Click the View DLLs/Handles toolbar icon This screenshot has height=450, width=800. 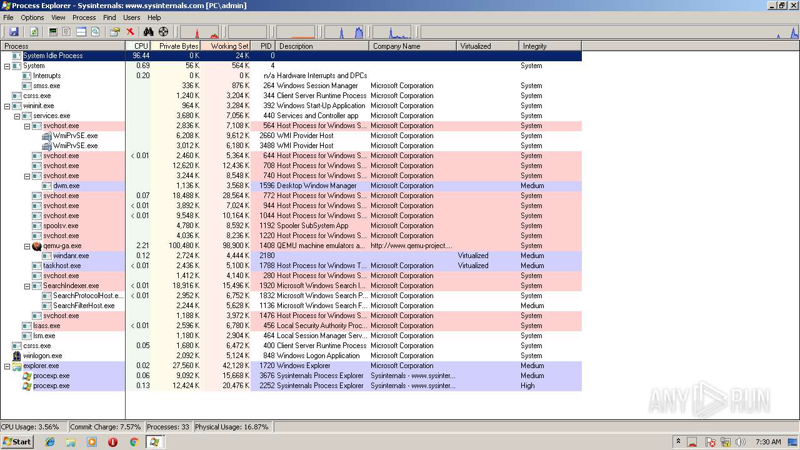(x=96, y=31)
